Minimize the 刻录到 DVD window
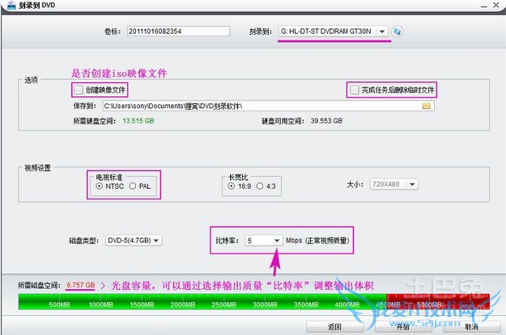This screenshot has width=506, height=335. pyautogui.click(x=484, y=6)
